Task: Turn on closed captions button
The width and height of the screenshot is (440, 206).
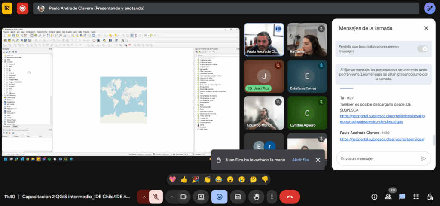Action: click(x=238, y=197)
